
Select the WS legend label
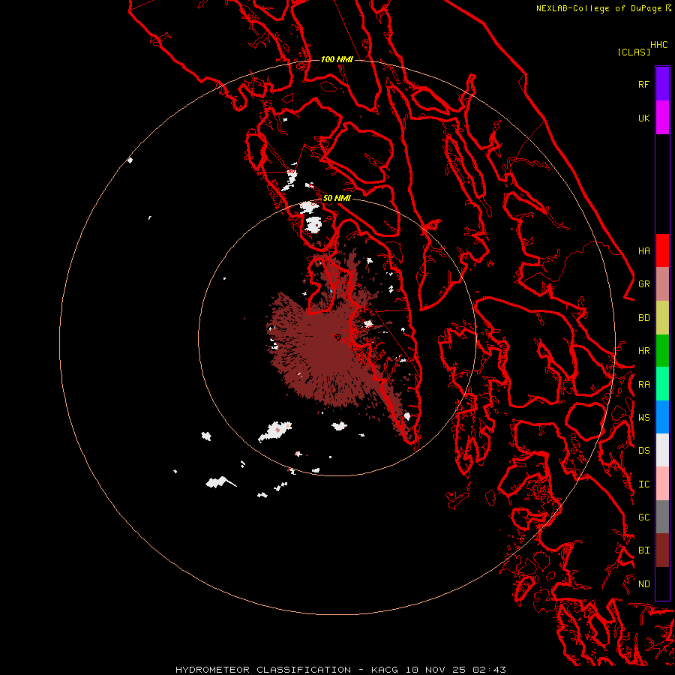(x=643, y=418)
